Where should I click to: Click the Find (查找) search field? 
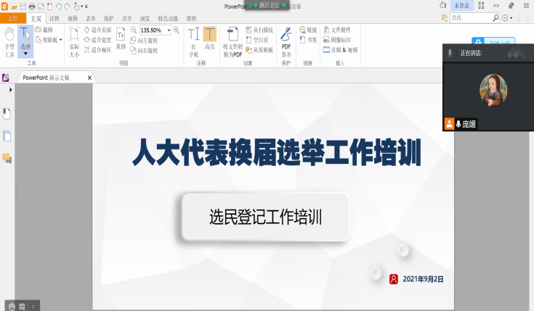[471, 17]
